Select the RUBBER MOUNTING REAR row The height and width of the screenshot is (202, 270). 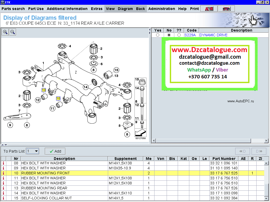(x=133, y=188)
